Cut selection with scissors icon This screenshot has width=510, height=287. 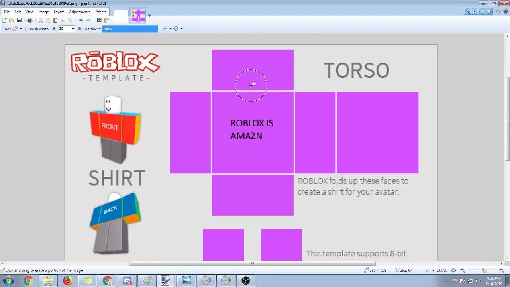tap(41, 20)
